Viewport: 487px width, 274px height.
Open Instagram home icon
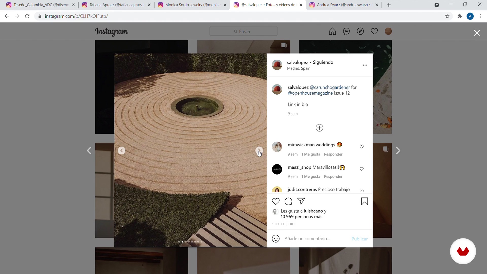pyautogui.click(x=332, y=31)
